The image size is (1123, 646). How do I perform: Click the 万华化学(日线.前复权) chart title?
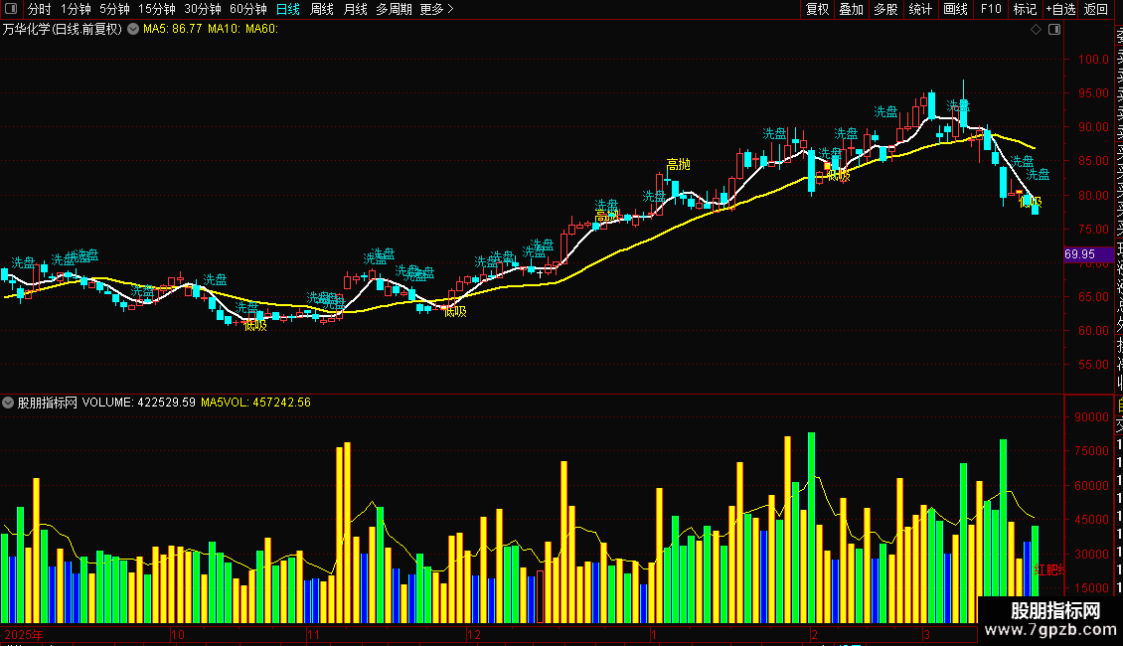pos(63,30)
